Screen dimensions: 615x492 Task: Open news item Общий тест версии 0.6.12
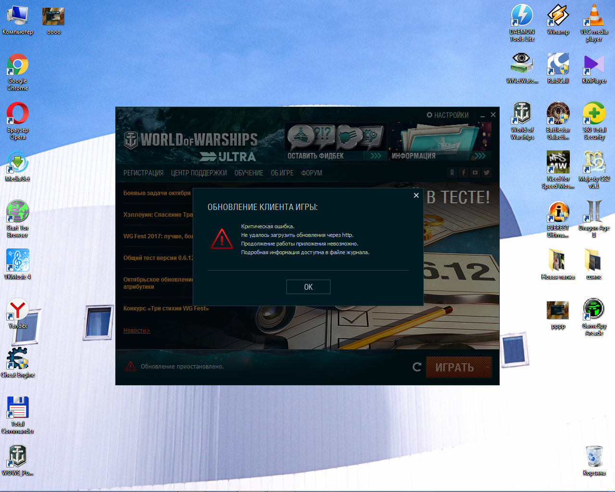158,258
